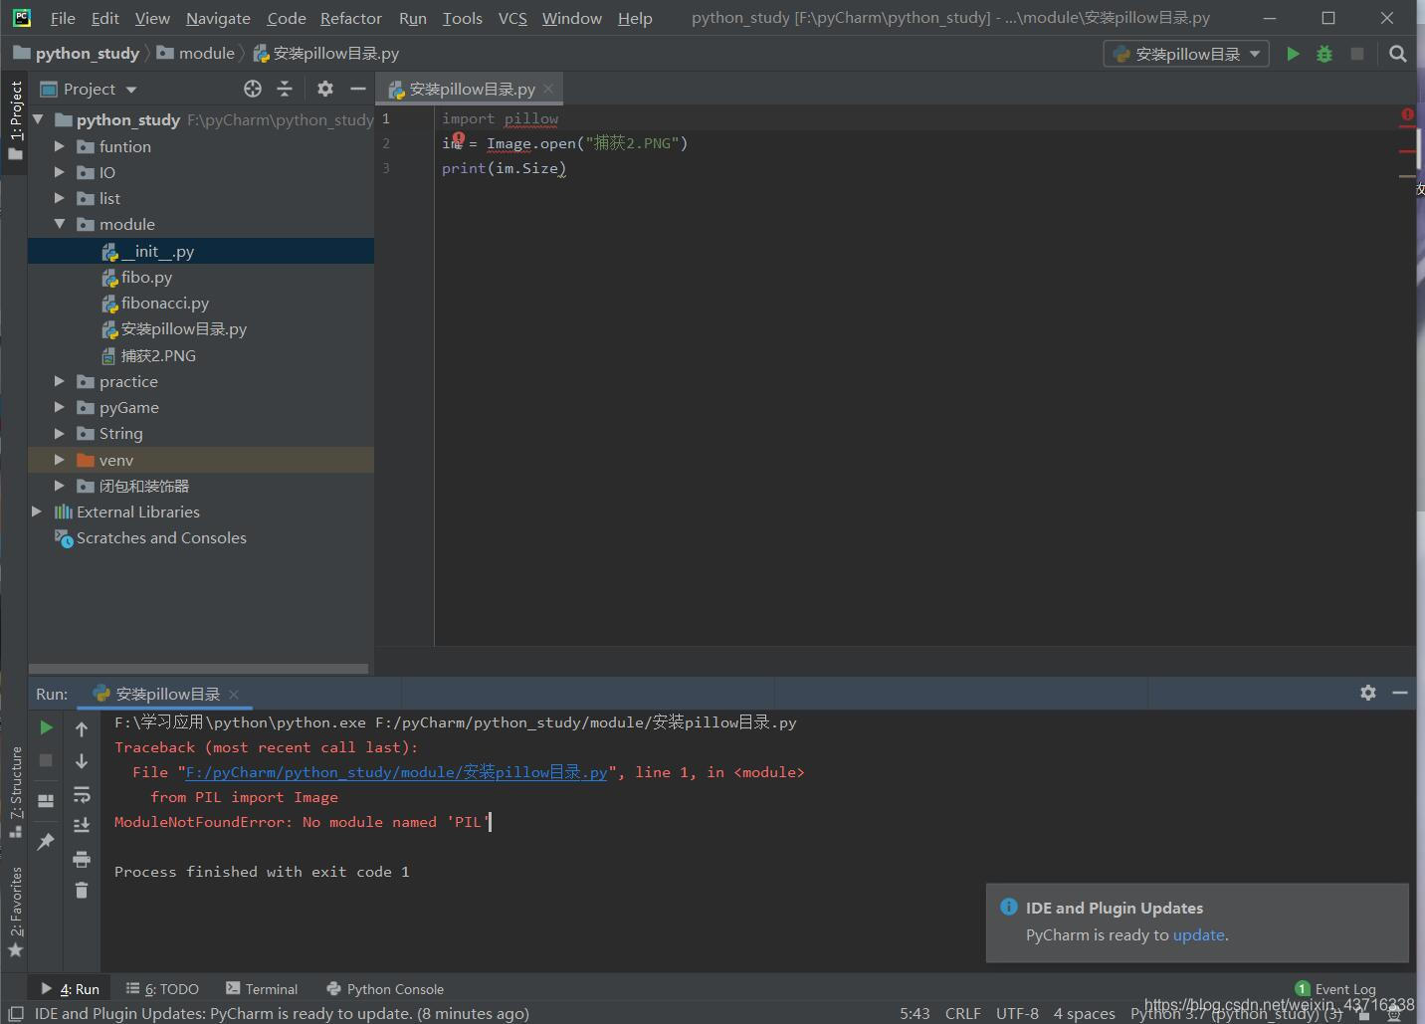The image size is (1425, 1024).
Task: Expand External Libraries node
Action: tap(38, 512)
